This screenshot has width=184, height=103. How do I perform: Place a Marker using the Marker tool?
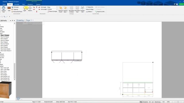[x=30, y=9]
